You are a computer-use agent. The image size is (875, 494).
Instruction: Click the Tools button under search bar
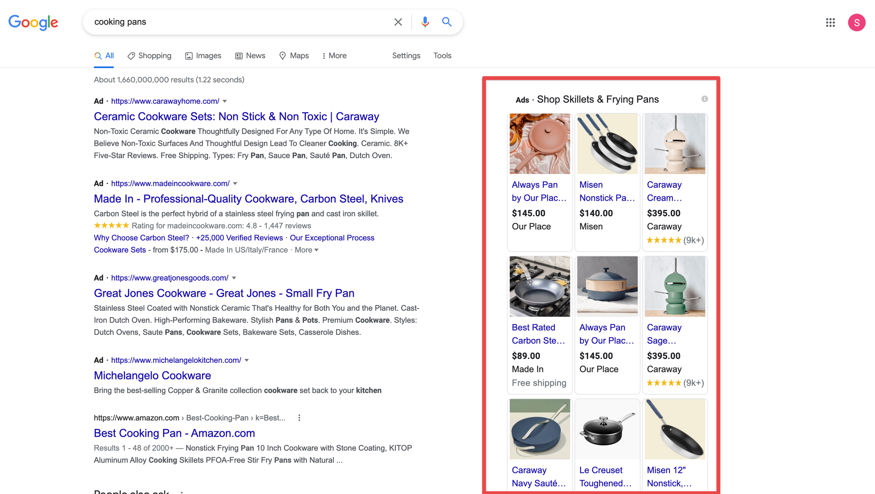(x=442, y=56)
